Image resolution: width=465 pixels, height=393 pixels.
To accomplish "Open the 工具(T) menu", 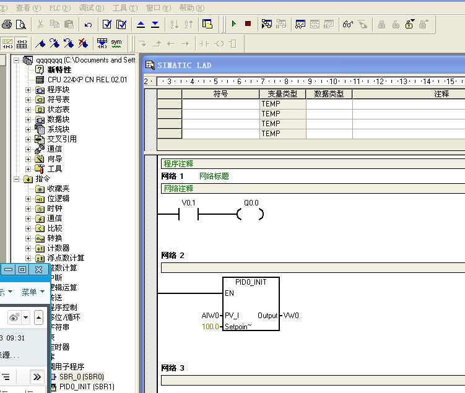I will (x=125, y=8).
